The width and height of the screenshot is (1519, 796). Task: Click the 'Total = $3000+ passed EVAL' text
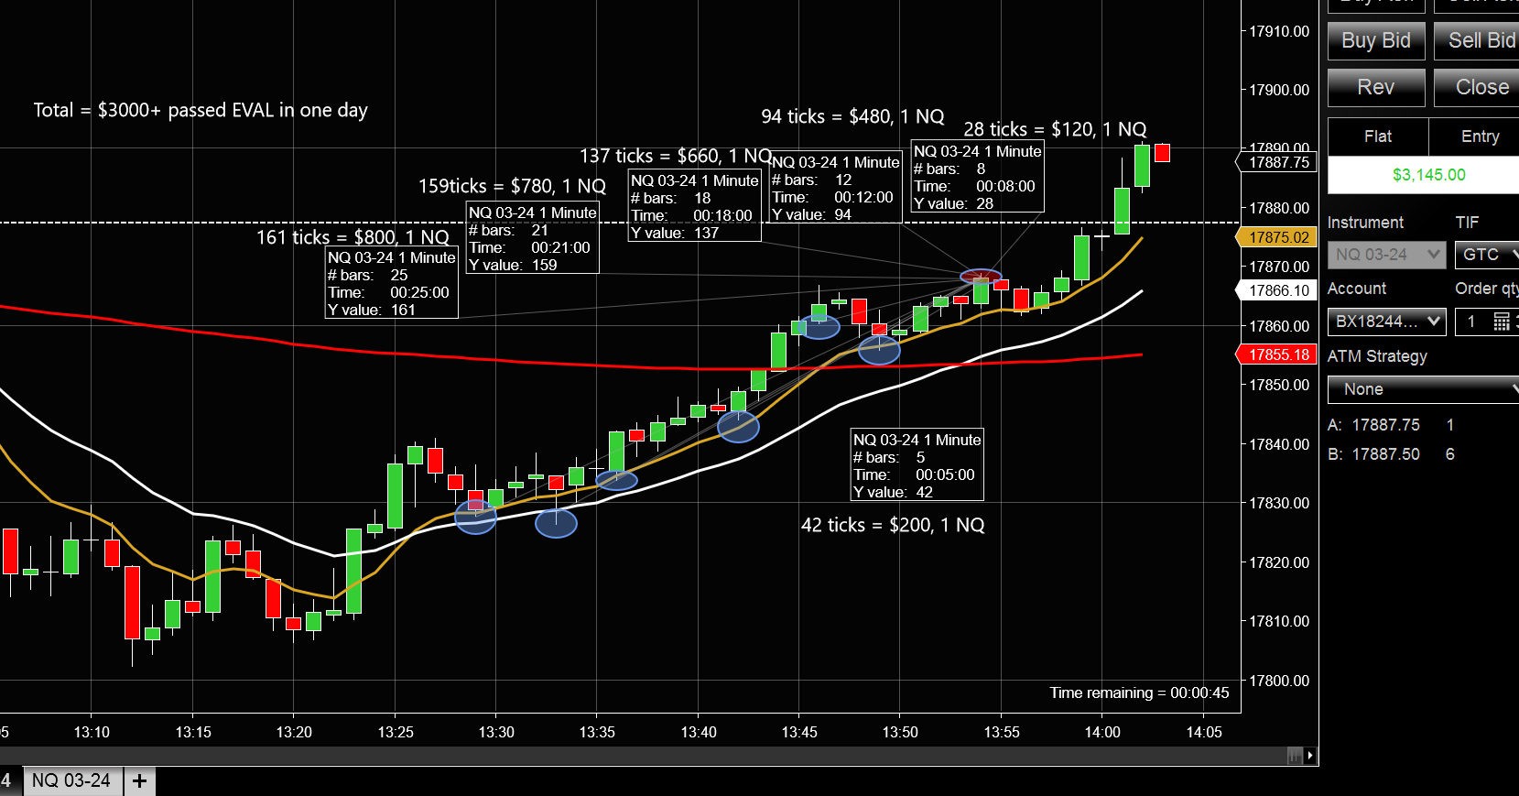[x=201, y=110]
